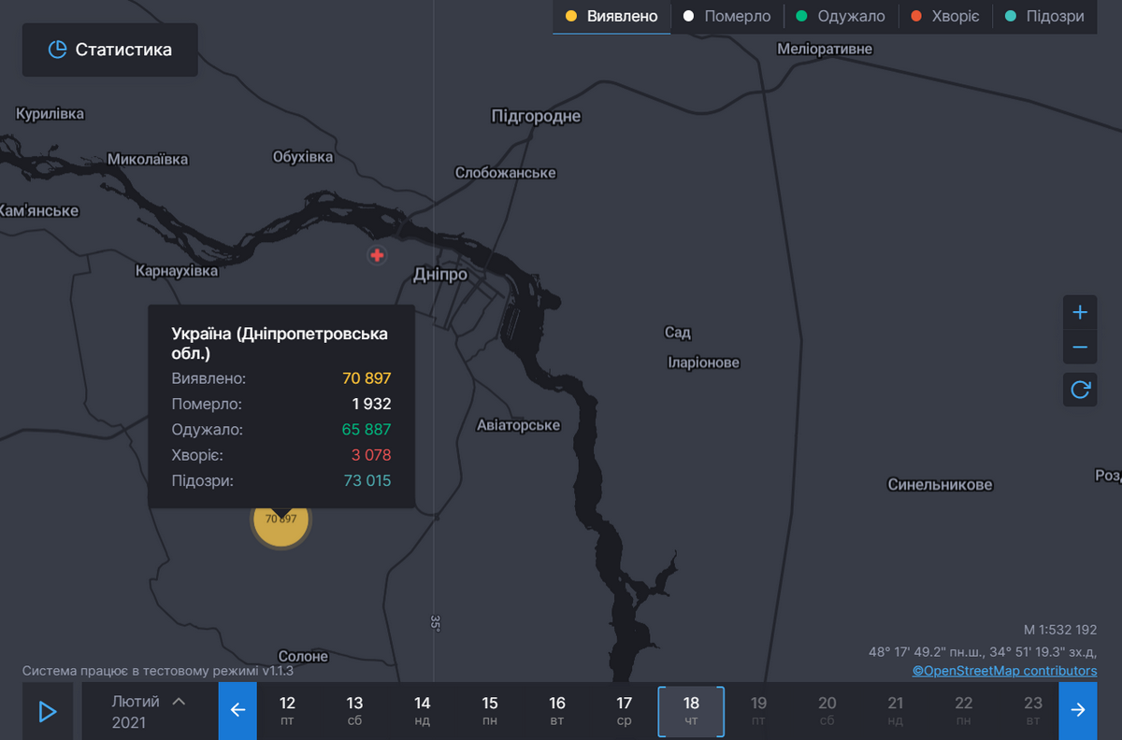Image resolution: width=1122 pixels, height=740 pixels.
Task: Select the Виявлено tab
Action: click(611, 17)
